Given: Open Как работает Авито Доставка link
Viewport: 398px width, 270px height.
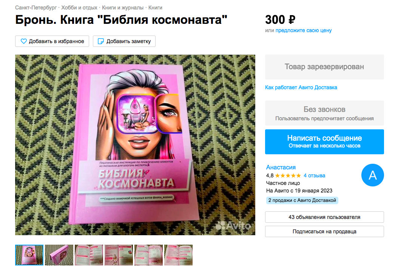Looking at the screenshot, I should tap(301, 87).
